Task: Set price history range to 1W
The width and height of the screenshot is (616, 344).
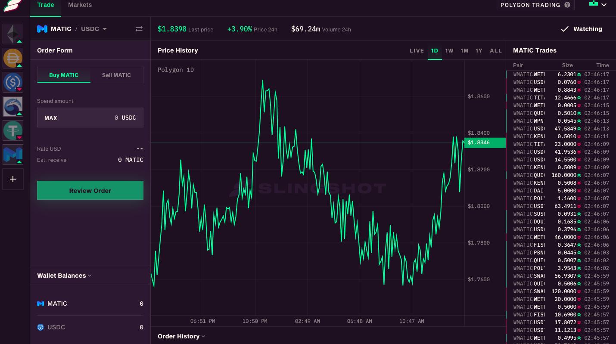Action: (449, 50)
